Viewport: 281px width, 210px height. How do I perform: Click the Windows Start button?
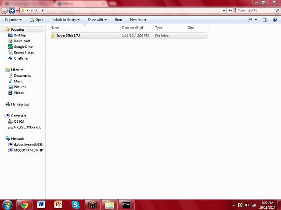pyautogui.click(x=7, y=204)
